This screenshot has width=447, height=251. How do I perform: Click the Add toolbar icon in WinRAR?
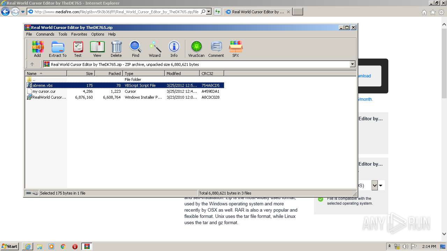37,49
